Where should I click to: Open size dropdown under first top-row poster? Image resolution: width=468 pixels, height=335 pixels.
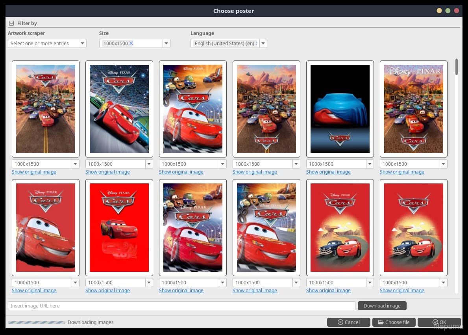pos(75,164)
